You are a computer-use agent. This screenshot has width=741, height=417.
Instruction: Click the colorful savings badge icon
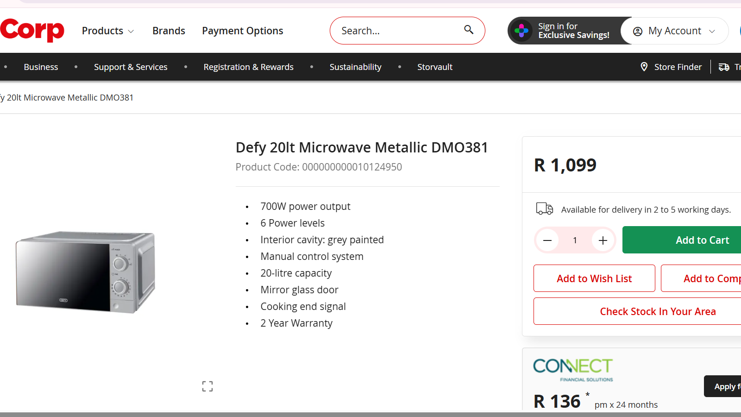coord(522,31)
